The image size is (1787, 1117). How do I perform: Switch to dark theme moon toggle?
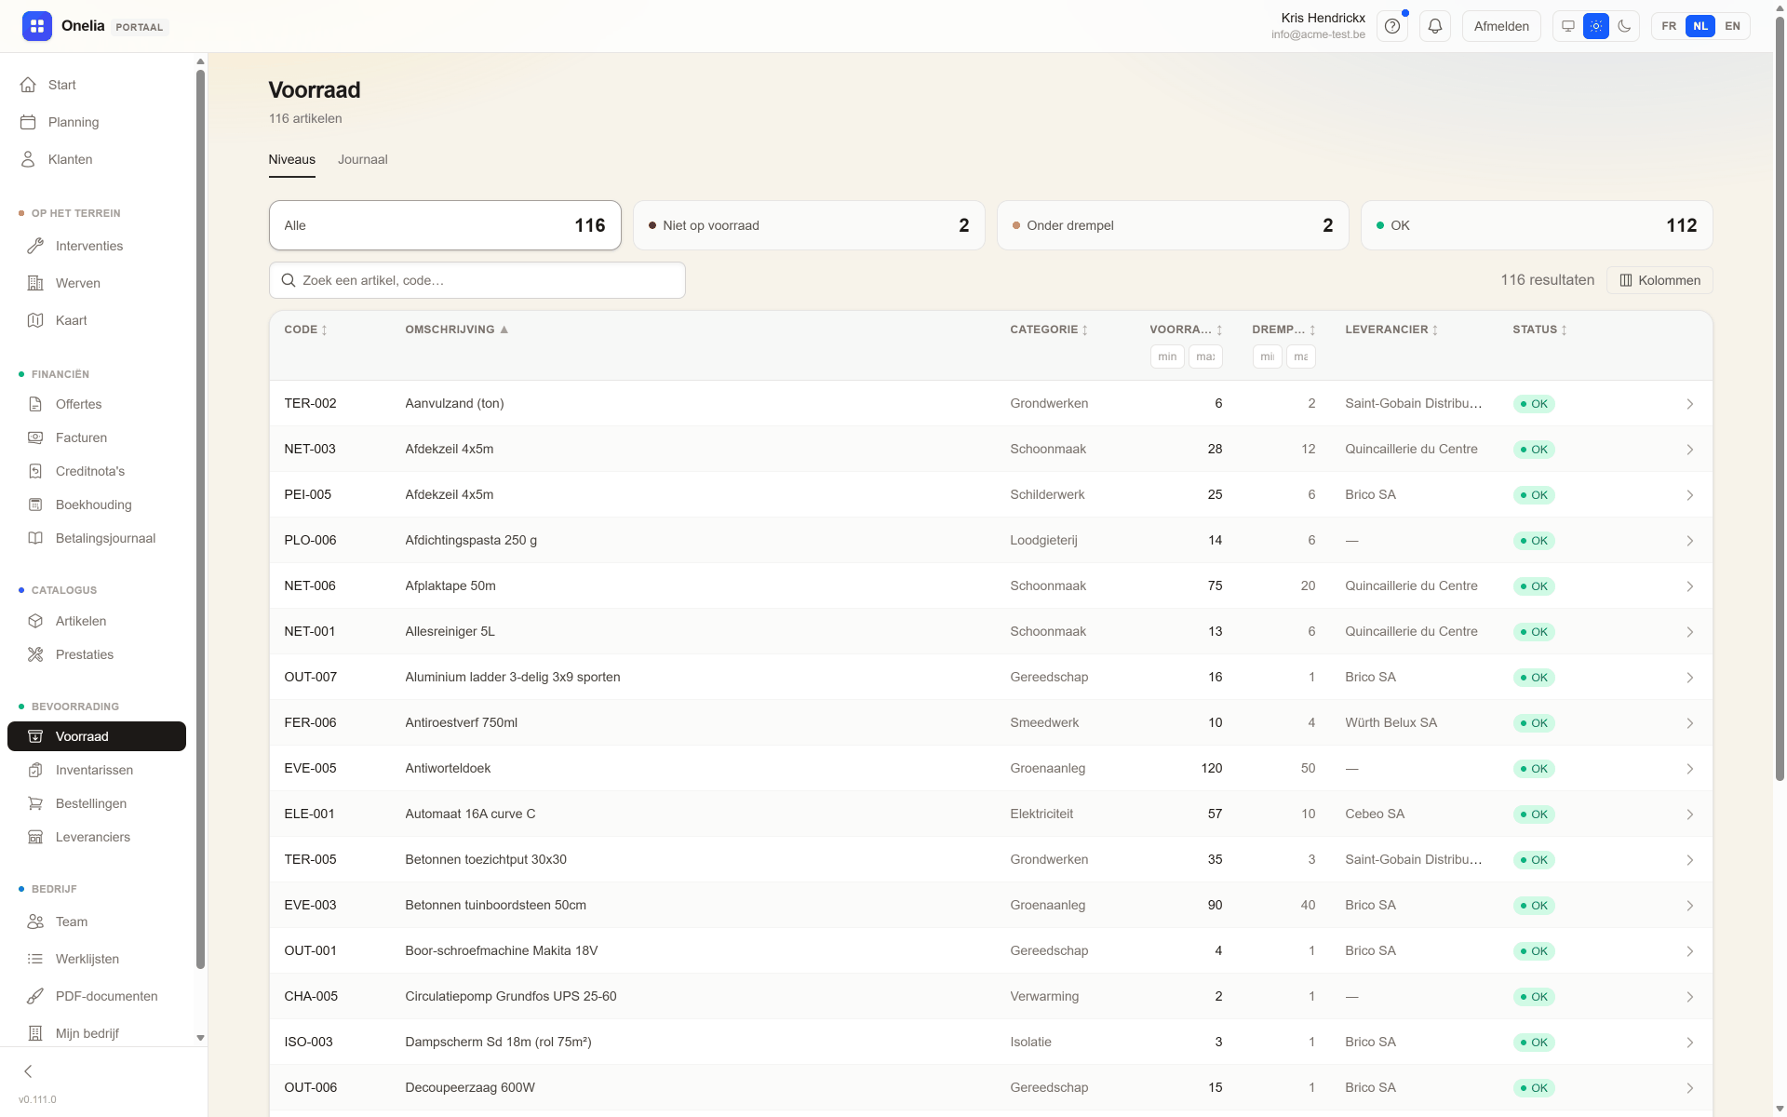pos(1624,26)
